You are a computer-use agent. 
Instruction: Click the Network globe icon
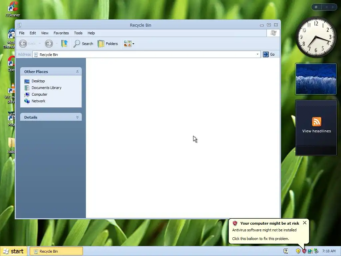pyautogui.click(x=27, y=101)
